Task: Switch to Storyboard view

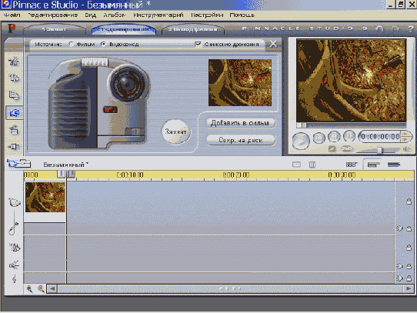Action: point(352,165)
